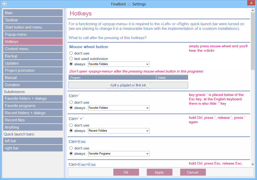The width and height of the screenshot is (257, 180).
Task: Open Favorite programs subdivision
Action: 33,106
